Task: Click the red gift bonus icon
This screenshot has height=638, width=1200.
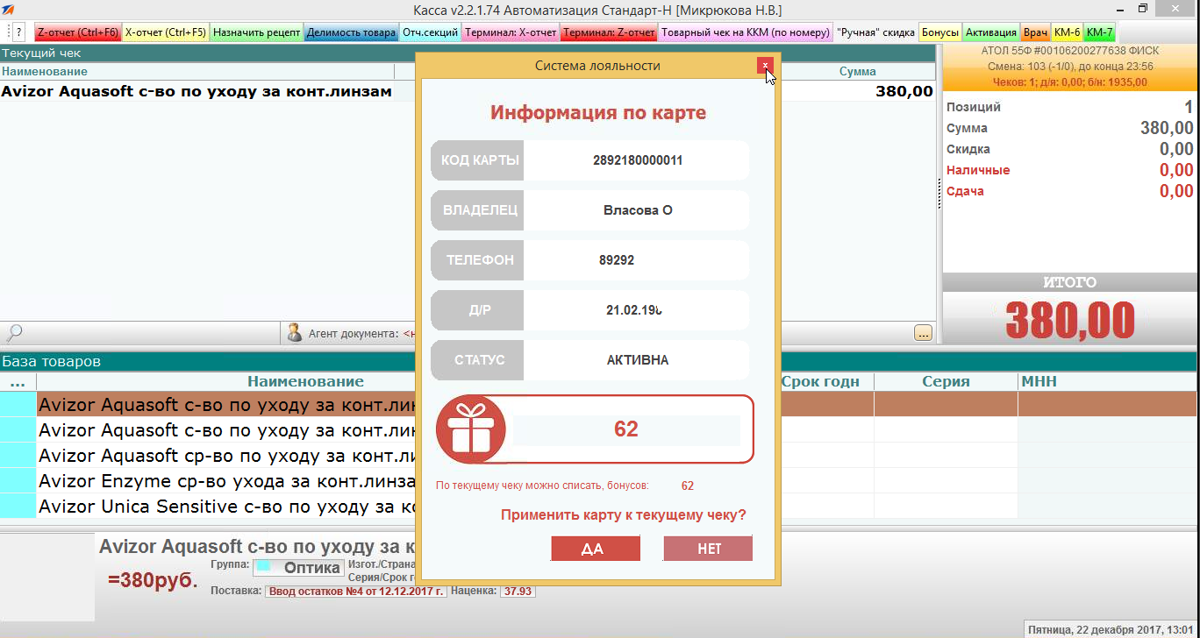Action: [469, 429]
